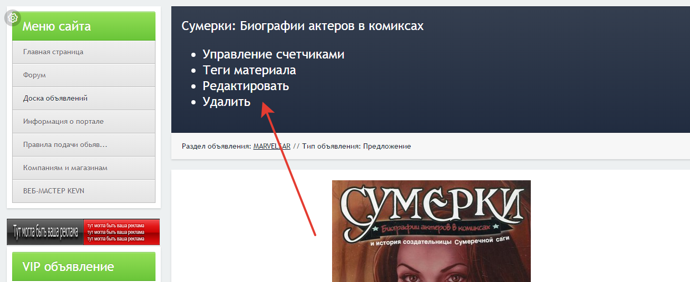690x282 pixels.
Task: Open Правила подачи объяв… menu item
Action: 84,145
